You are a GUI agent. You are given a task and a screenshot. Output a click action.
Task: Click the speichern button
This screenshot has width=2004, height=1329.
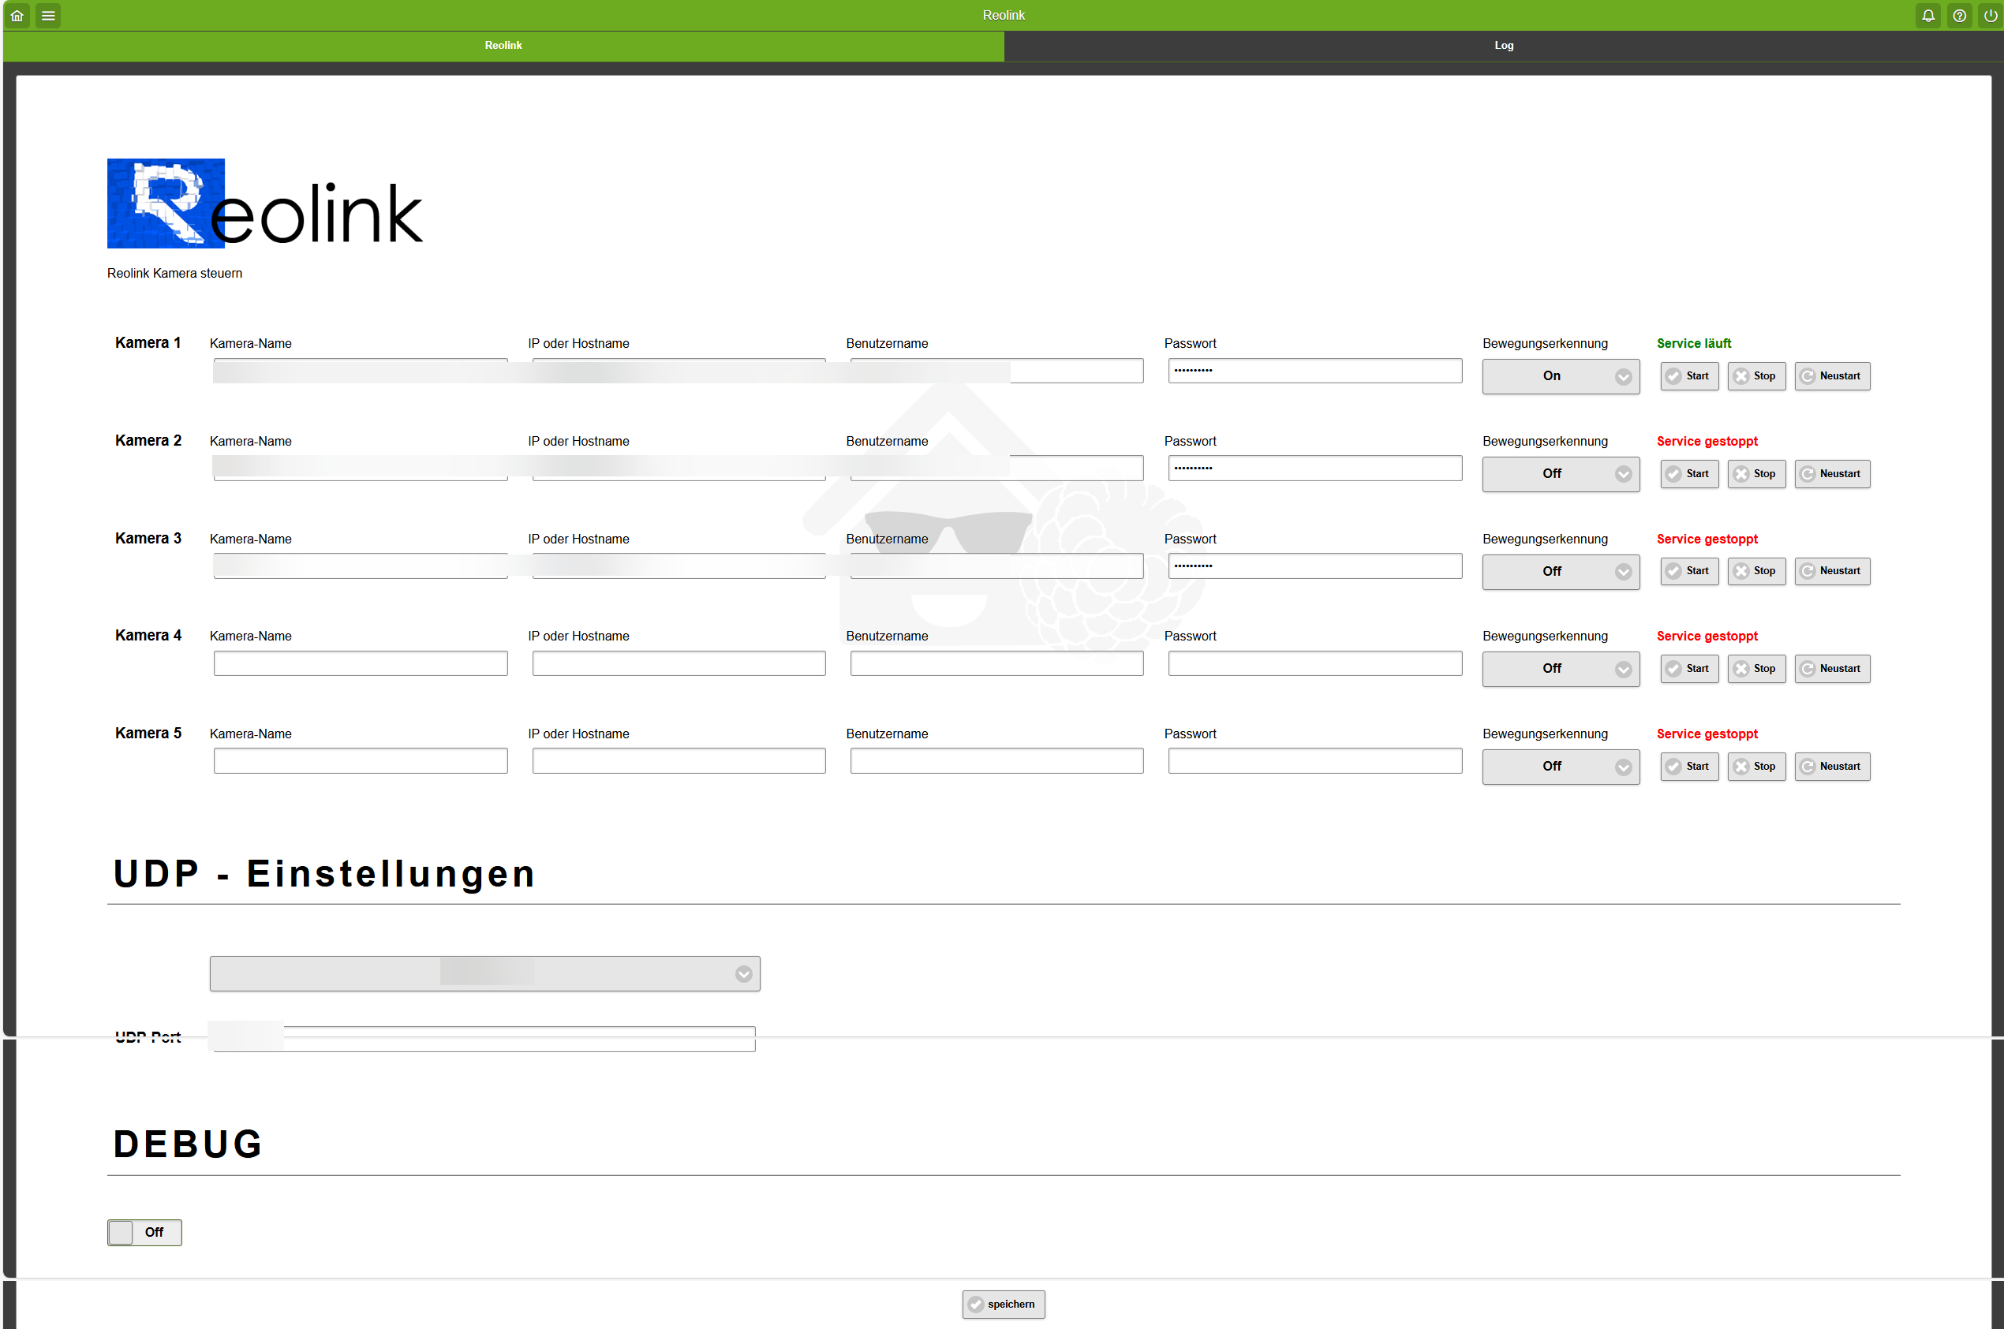coord(1003,1304)
